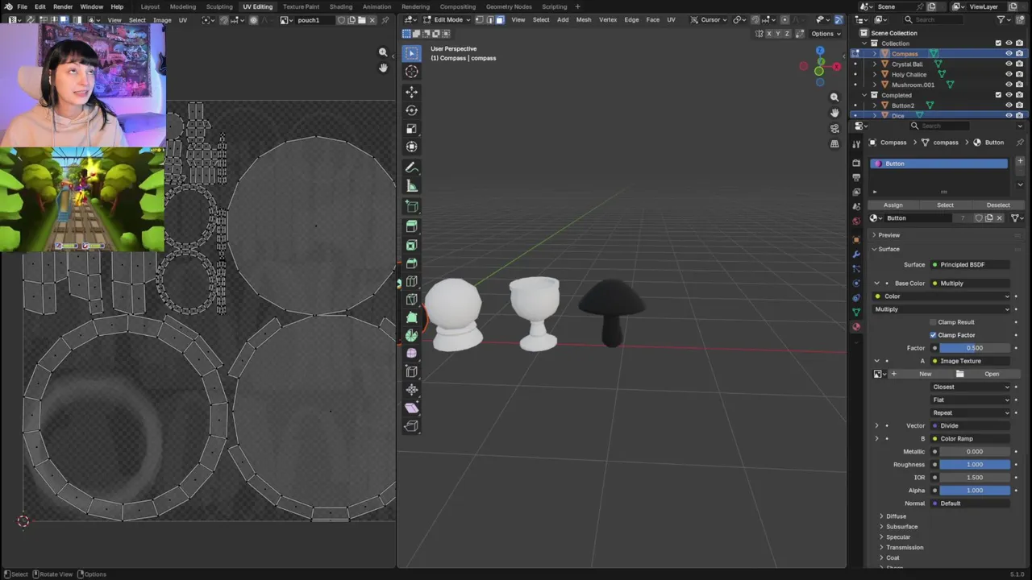
Task: Click the 3D viewport zoom magnifier icon
Action: click(834, 97)
